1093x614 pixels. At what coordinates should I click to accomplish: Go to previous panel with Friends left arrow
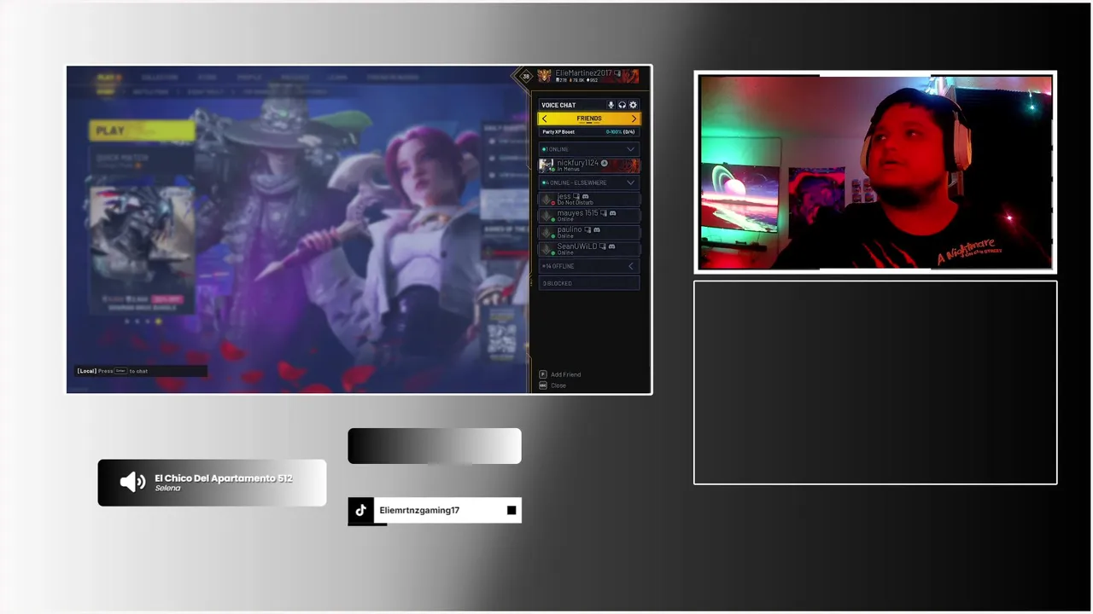pos(544,119)
